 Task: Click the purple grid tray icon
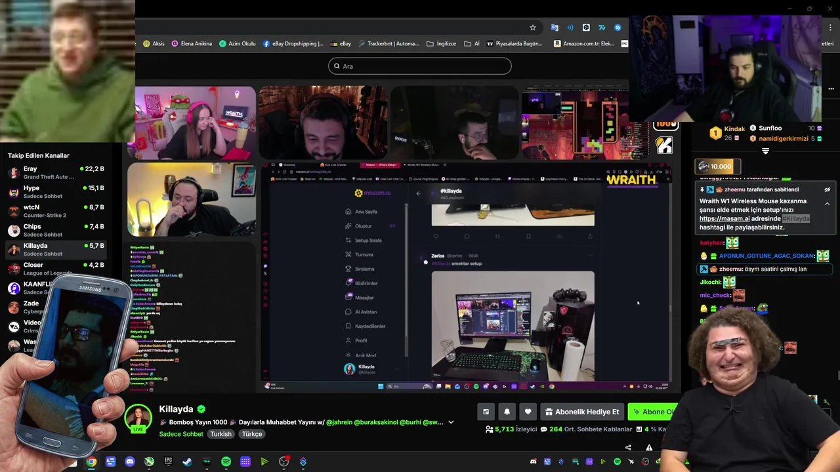589,462
